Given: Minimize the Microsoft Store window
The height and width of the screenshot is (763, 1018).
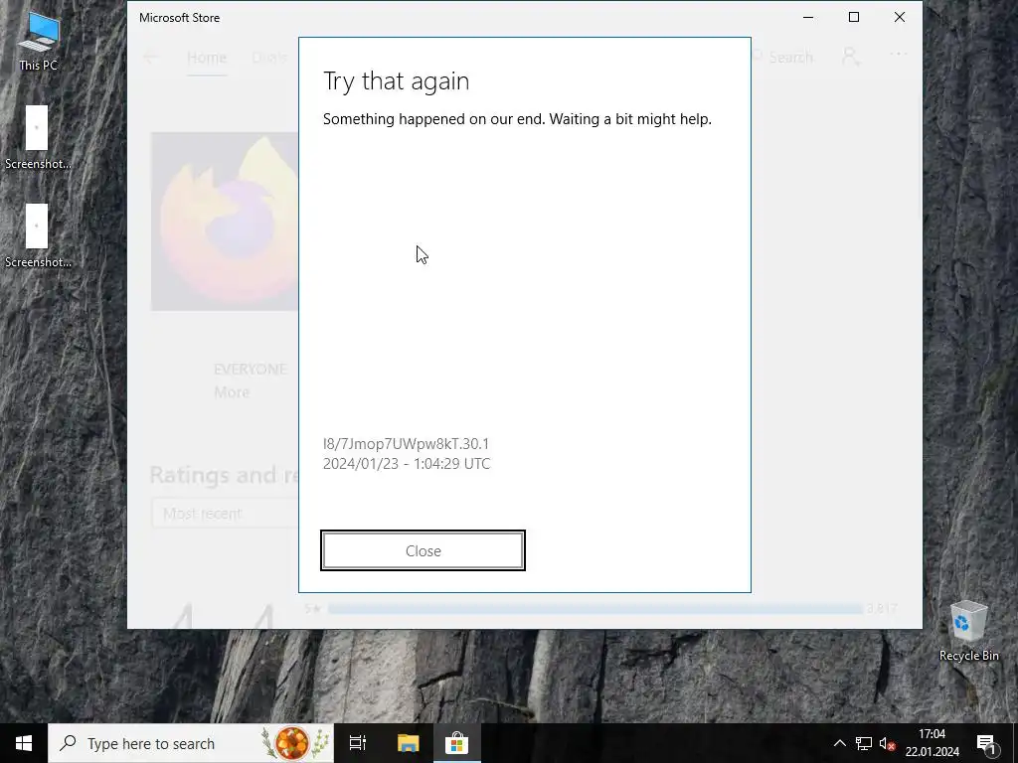Looking at the screenshot, I should (x=808, y=18).
